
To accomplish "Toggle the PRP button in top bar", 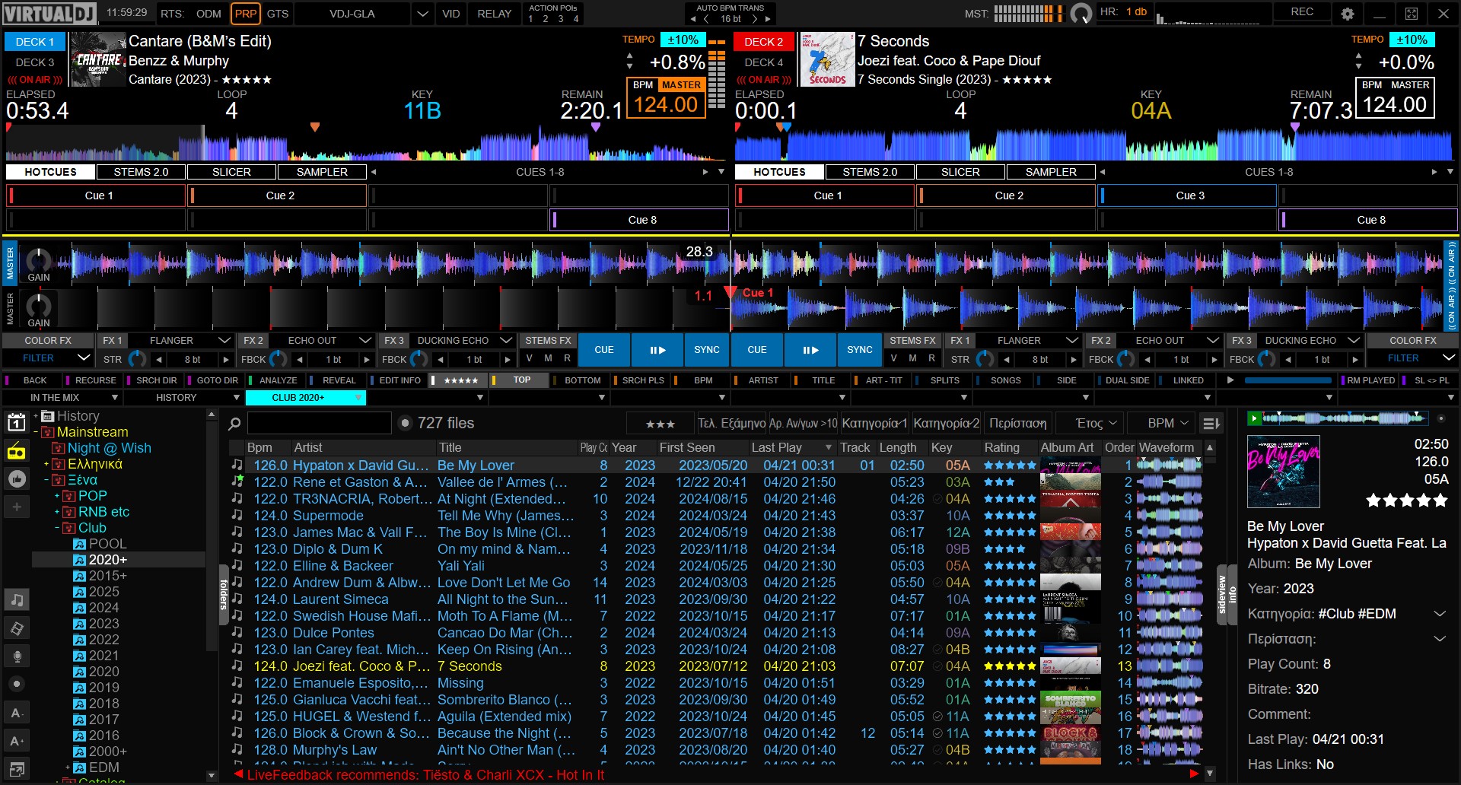I will [x=245, y=14].
